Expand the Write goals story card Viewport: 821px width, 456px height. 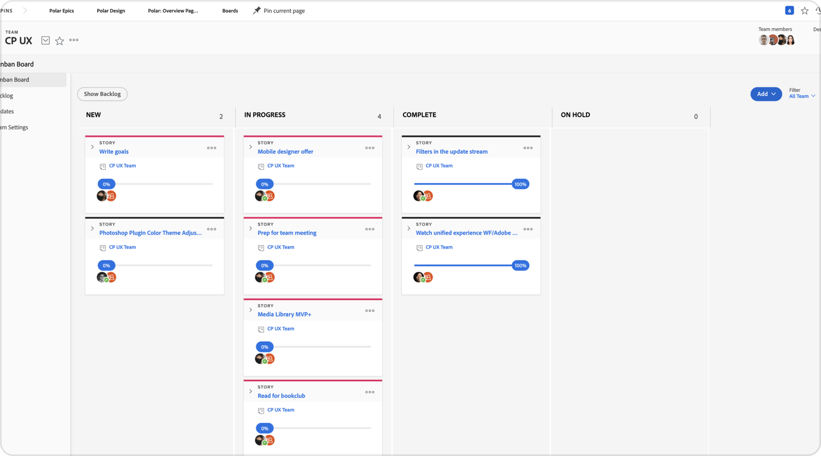click(92, 147)
